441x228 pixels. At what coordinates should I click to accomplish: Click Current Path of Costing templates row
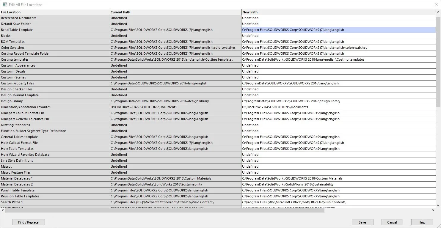tap(175, 59)
